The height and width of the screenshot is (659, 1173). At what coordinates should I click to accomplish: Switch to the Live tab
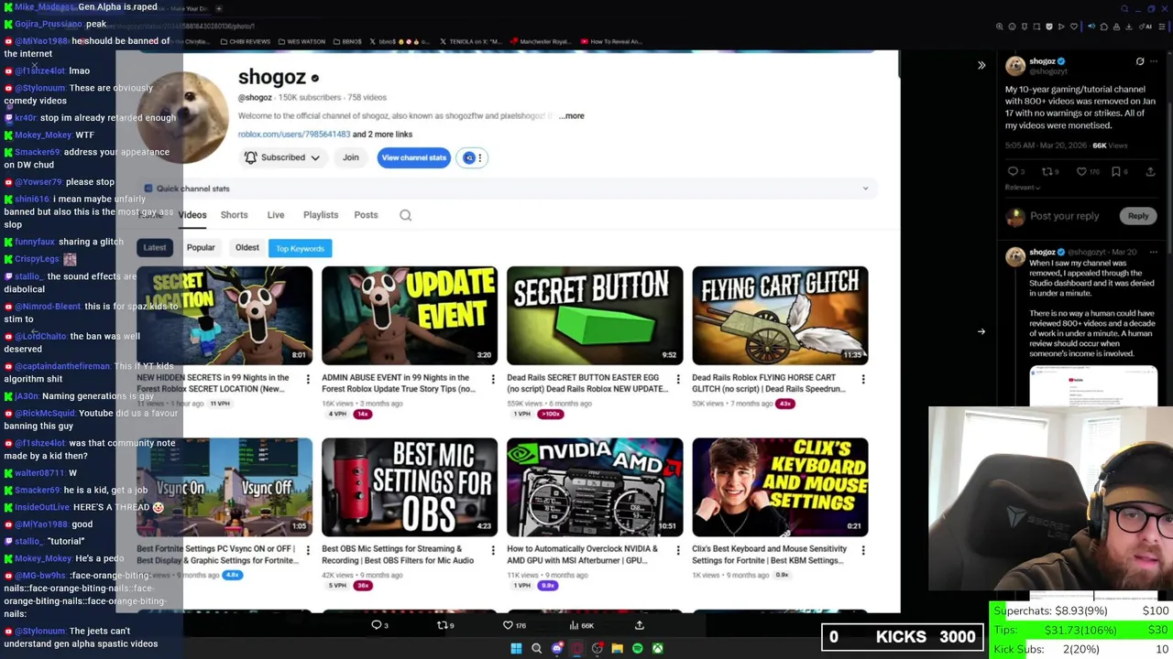click(x=275, y=215)
